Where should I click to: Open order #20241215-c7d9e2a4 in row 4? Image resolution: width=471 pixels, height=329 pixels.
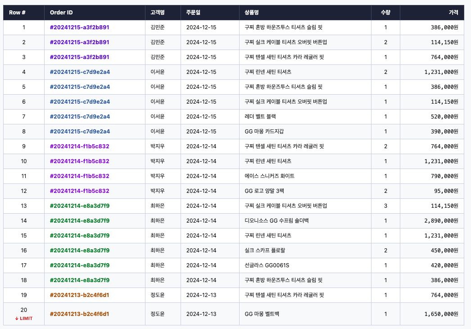coord(80,72)
